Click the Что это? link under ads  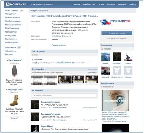(x=14, y=118)
